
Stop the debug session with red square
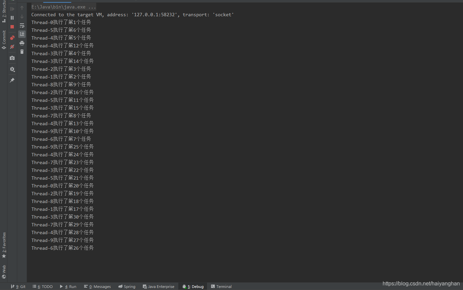(x=12, y=26)
